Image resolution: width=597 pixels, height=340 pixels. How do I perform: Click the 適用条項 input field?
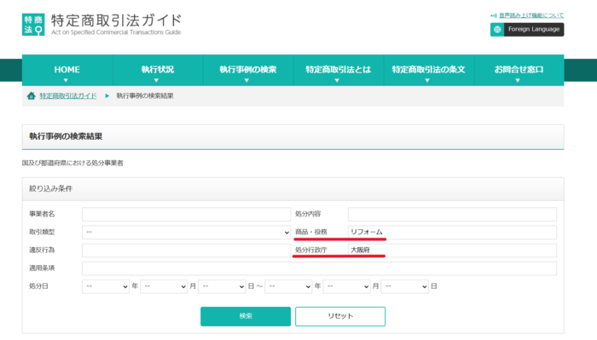[x=319, y=268]
